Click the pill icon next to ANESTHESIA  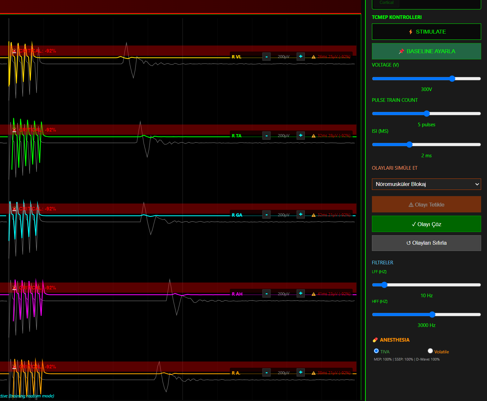coord(375,340)
